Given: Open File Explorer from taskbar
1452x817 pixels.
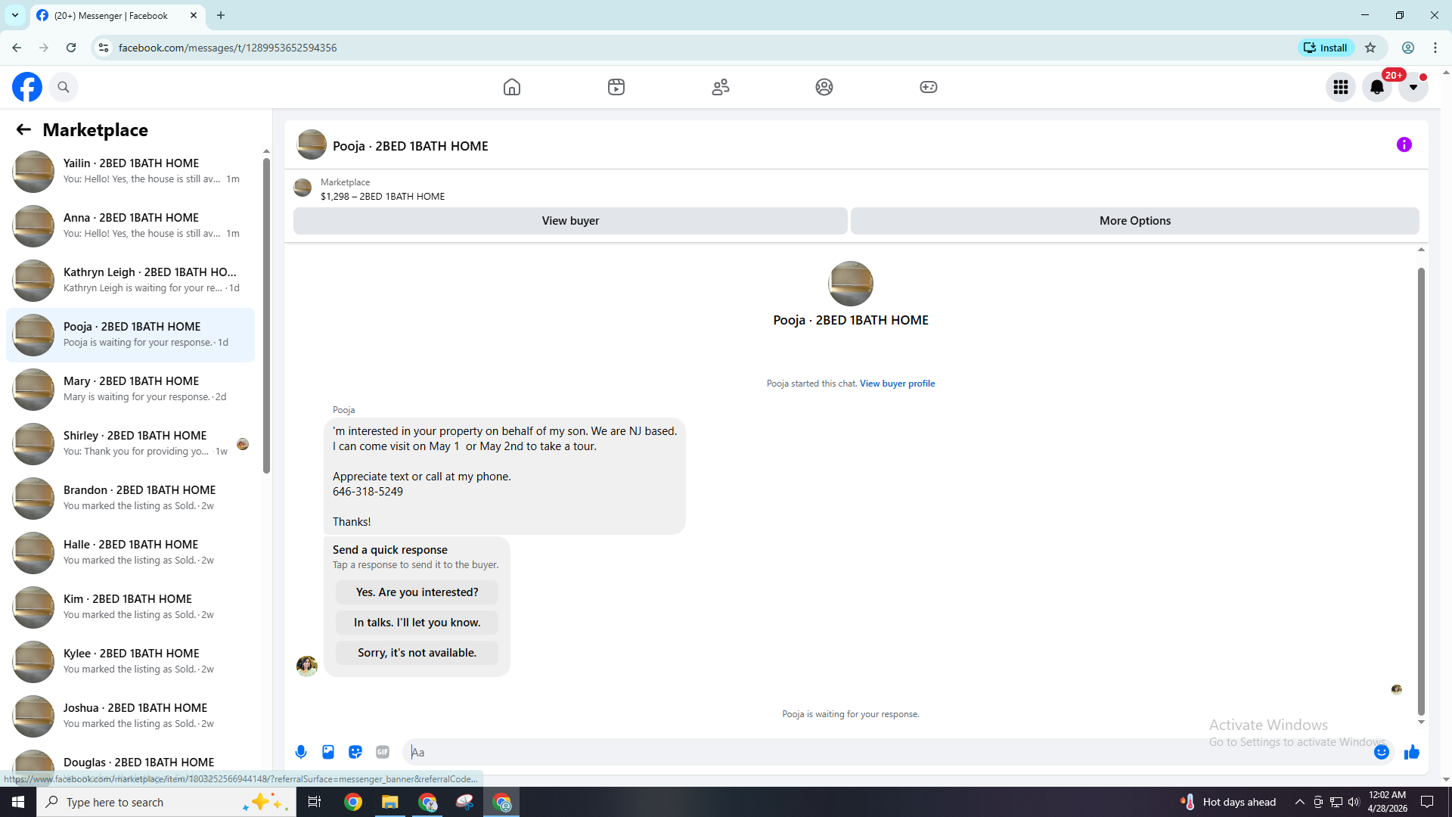Looking at the screenshot, I should click(x=390, y=802).
